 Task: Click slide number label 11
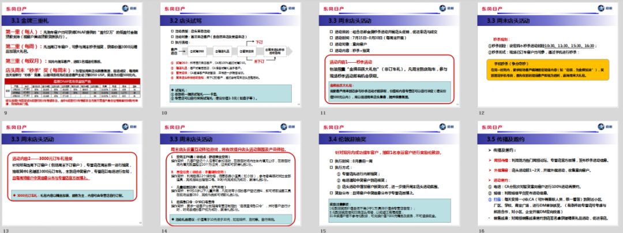coord(322,113)
